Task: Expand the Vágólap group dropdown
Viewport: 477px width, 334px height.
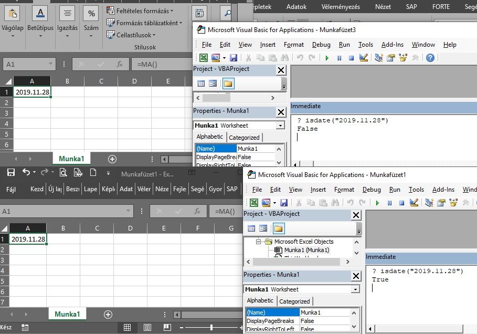Action: pyautogui.click(x=13, y=36)
